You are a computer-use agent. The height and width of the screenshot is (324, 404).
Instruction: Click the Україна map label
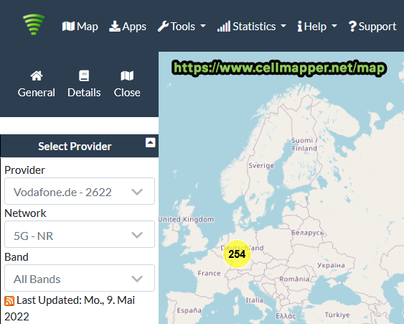331,265
